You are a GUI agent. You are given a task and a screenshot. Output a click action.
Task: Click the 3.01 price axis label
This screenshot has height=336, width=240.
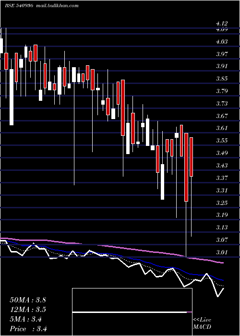coord(222,252)
